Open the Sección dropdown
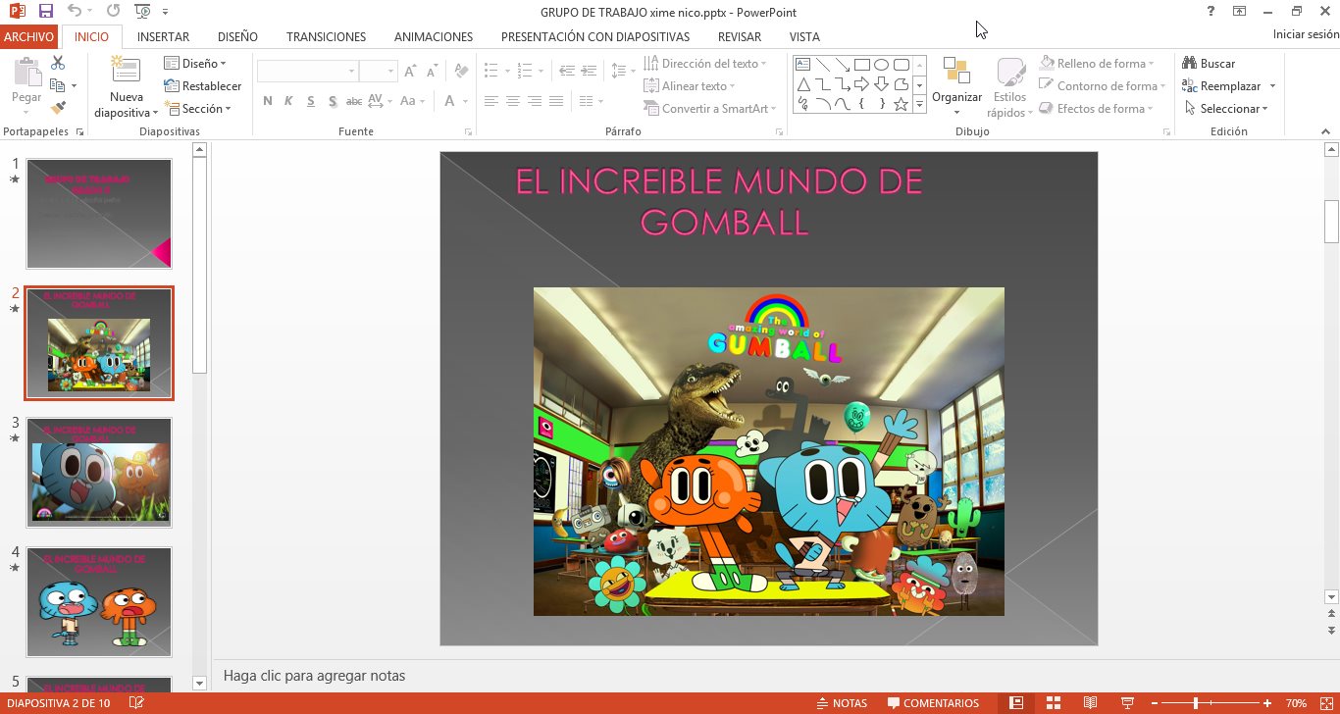The width and height of the screenshot is (1340, 714). (198, 108)
